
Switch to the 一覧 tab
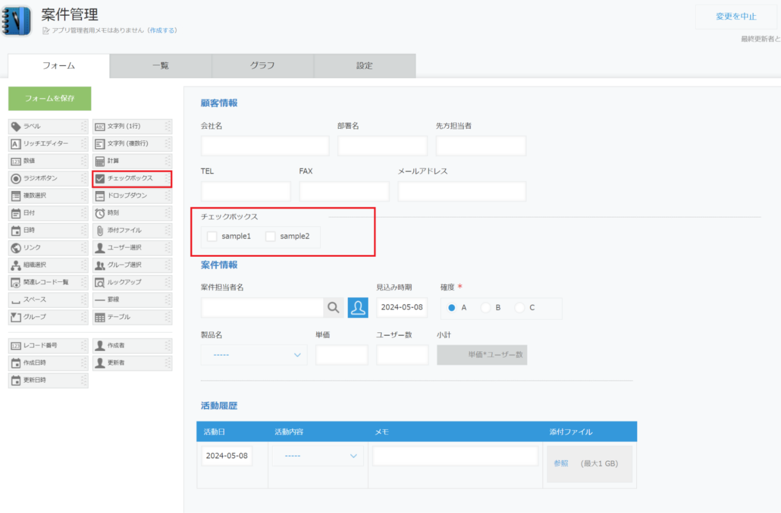click(x=160, y=66)
